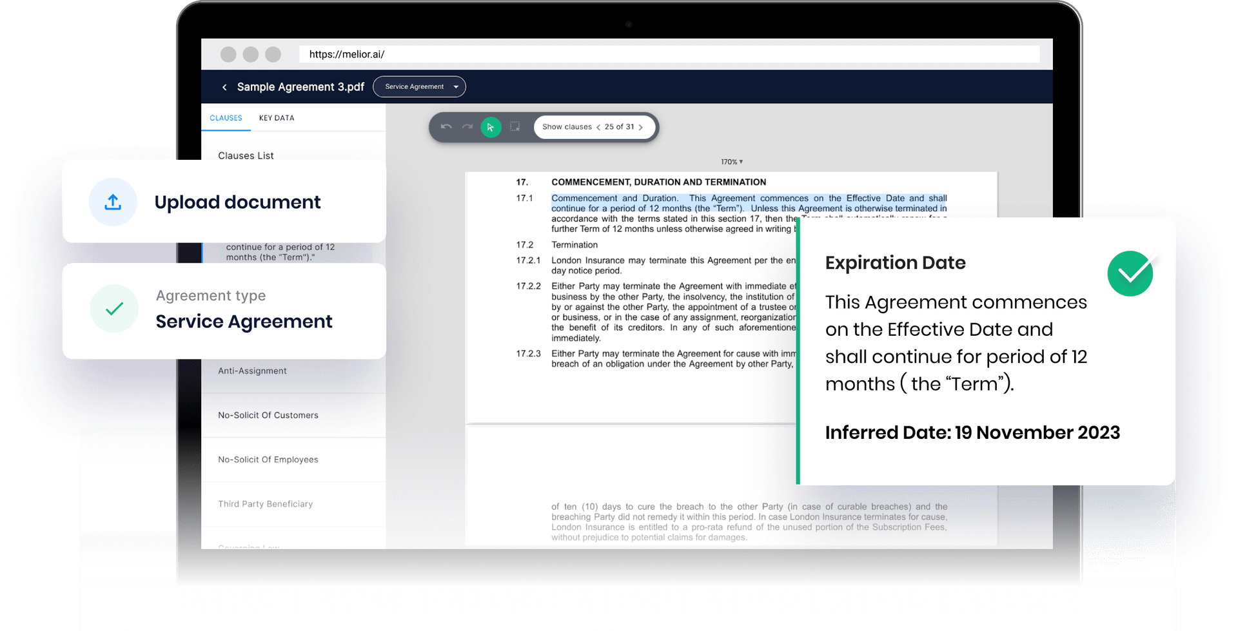
Task: Click the checkmark beside Agreement type
Action: (x=114, y=309)
